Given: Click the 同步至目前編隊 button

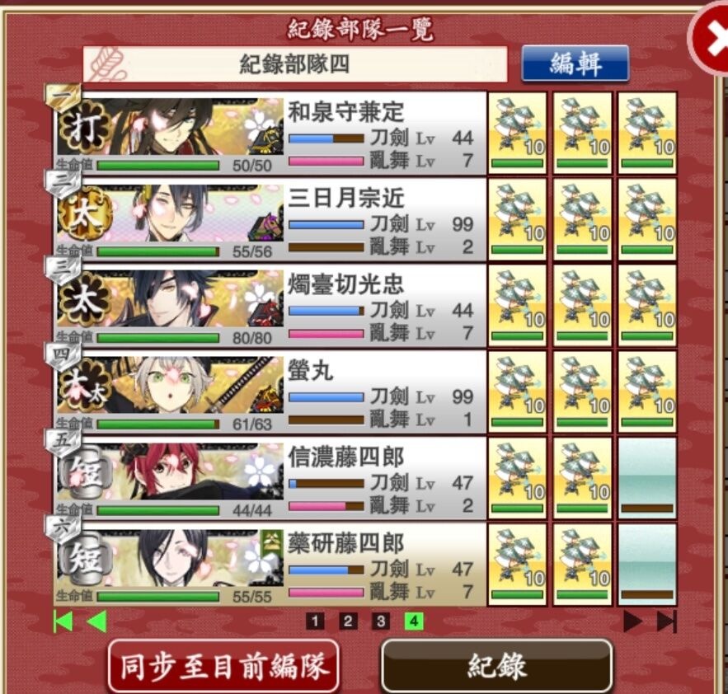Looking at the screenshot, I should (x=223, y=666).
